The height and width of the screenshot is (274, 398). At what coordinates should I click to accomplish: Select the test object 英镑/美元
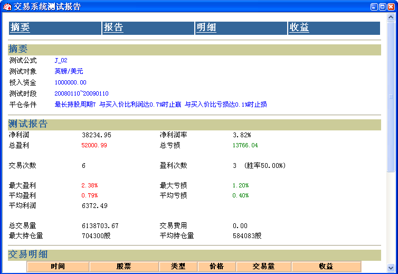[x=69, y=71]
